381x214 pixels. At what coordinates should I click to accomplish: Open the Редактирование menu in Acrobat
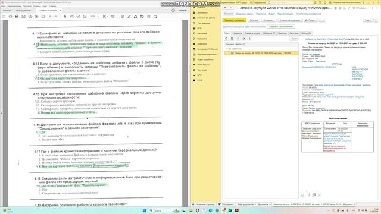[14, 6]
